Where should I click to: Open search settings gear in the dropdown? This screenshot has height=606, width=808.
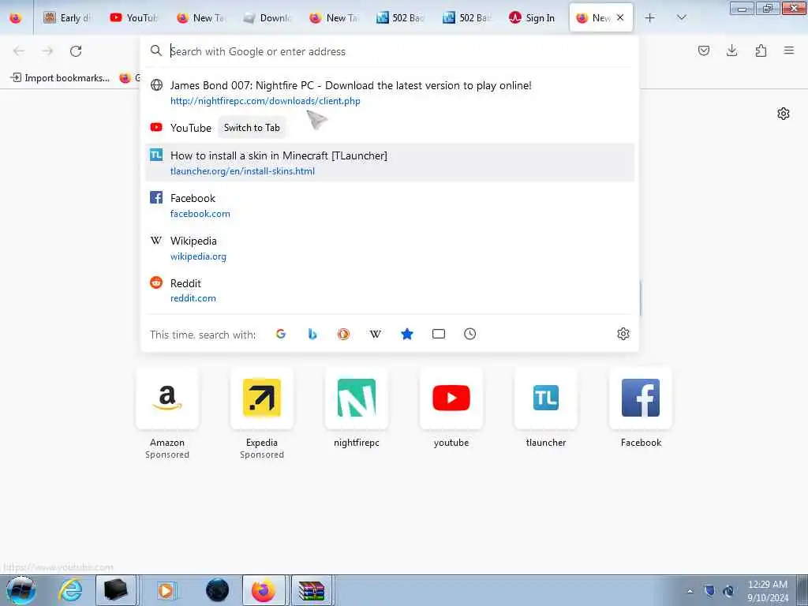[x=623, y=334]
